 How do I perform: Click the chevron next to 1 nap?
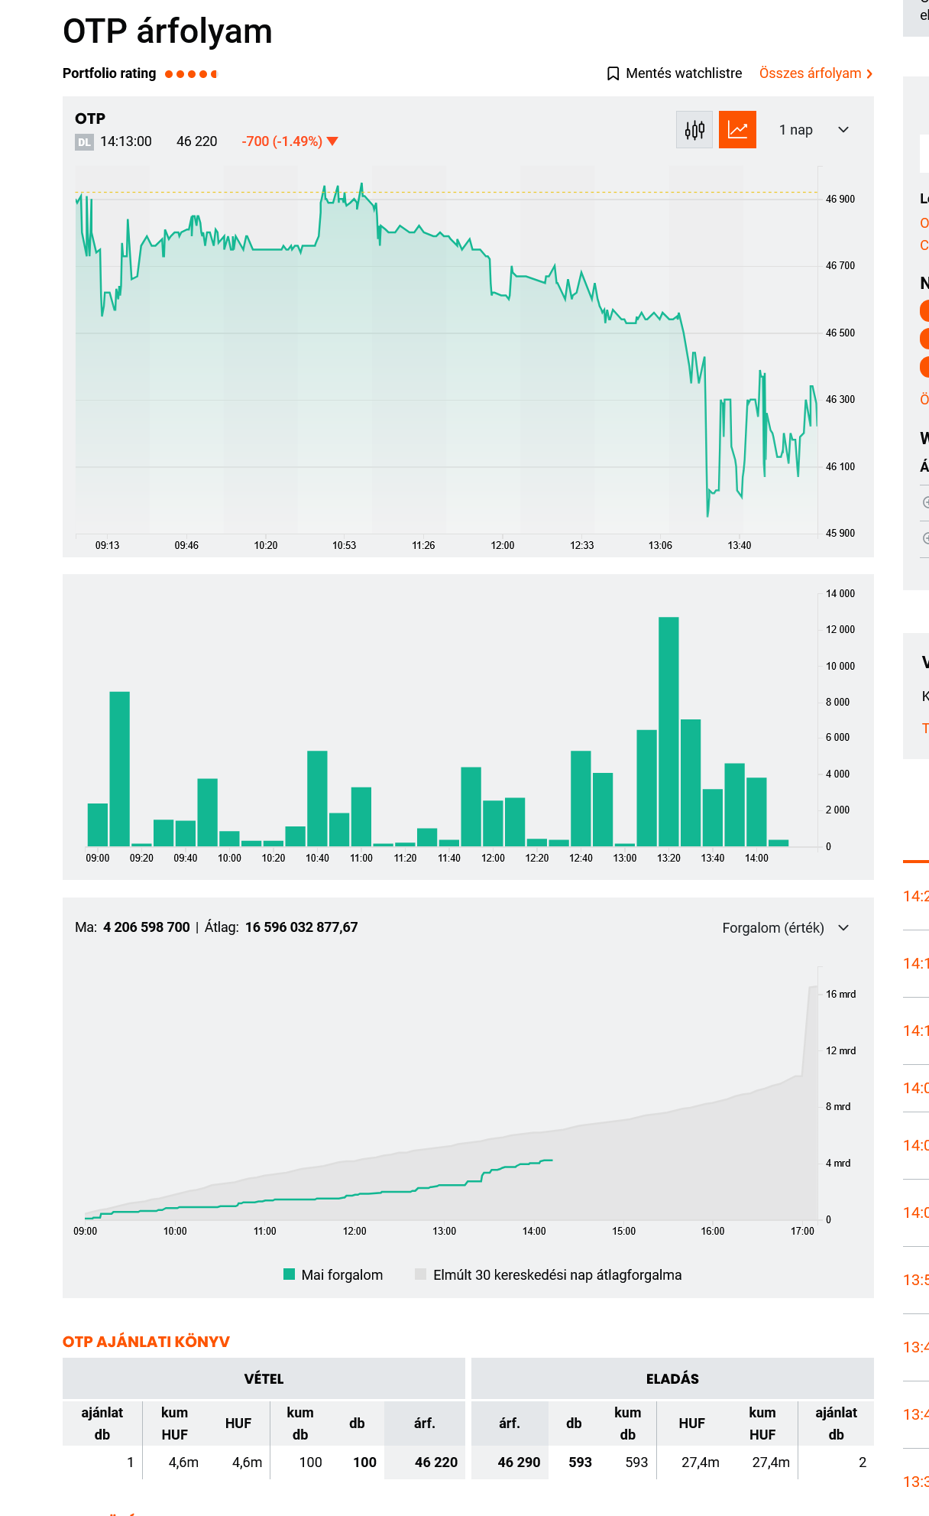(843, 130)
